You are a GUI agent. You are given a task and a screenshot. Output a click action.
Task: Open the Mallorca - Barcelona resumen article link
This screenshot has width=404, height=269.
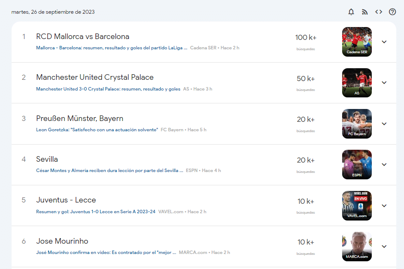(x=112, y=48)
